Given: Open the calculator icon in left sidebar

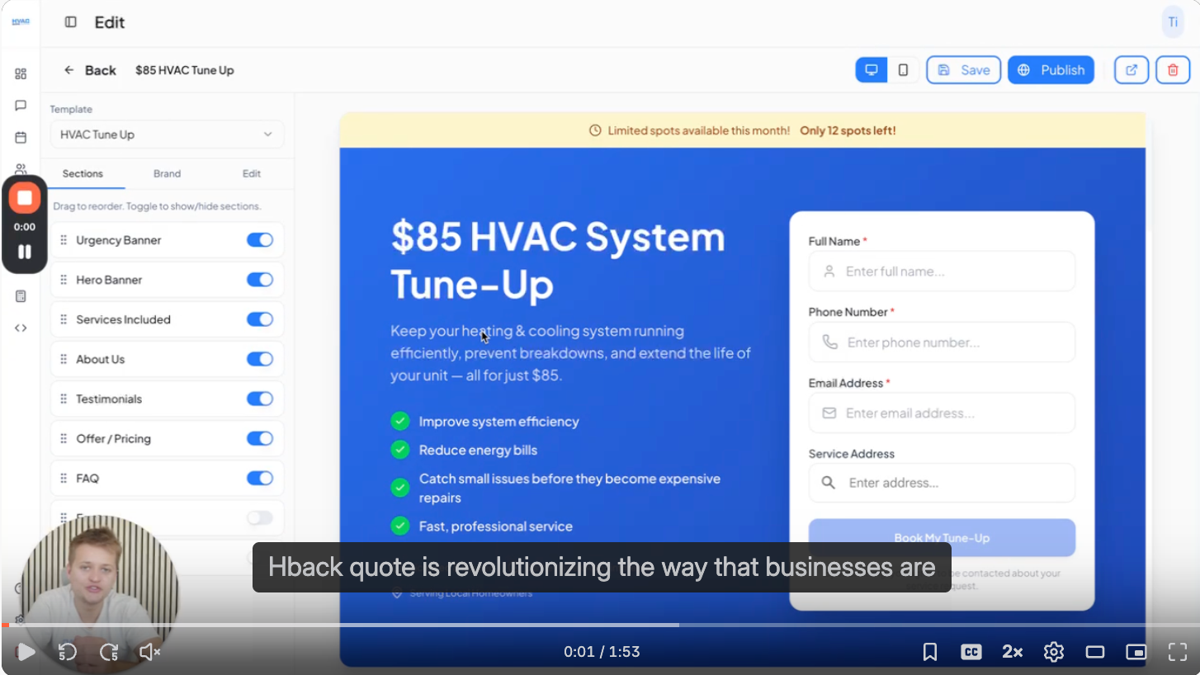Looking at the screenshot, I should [21, 296].
